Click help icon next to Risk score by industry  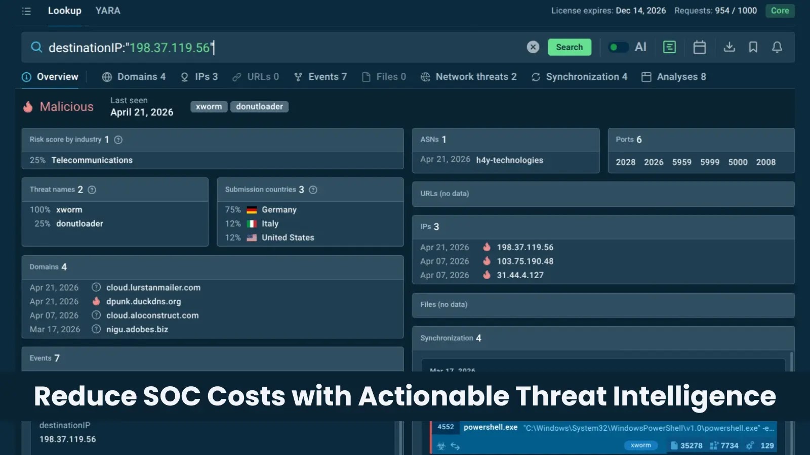(118, 140)
